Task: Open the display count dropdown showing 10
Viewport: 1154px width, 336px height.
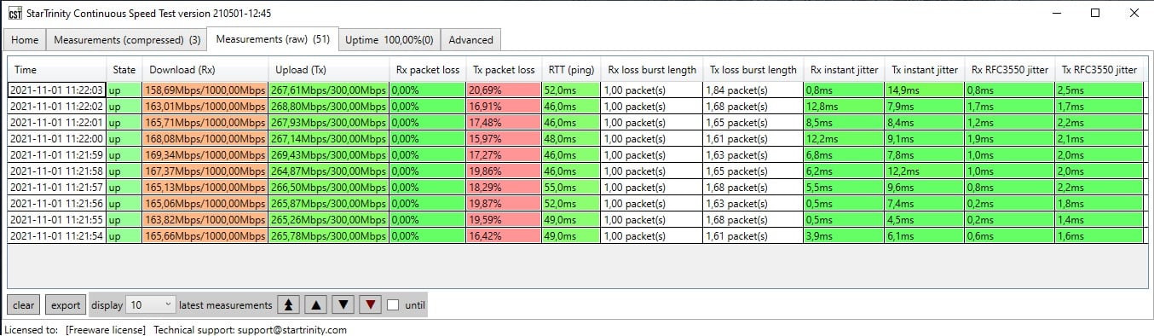Action: 151,304
